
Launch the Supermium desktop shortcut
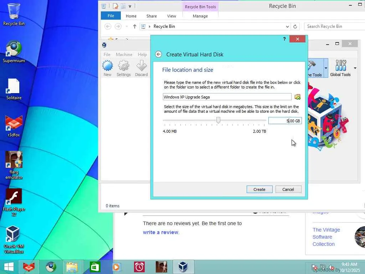click(x=14, y=52)
